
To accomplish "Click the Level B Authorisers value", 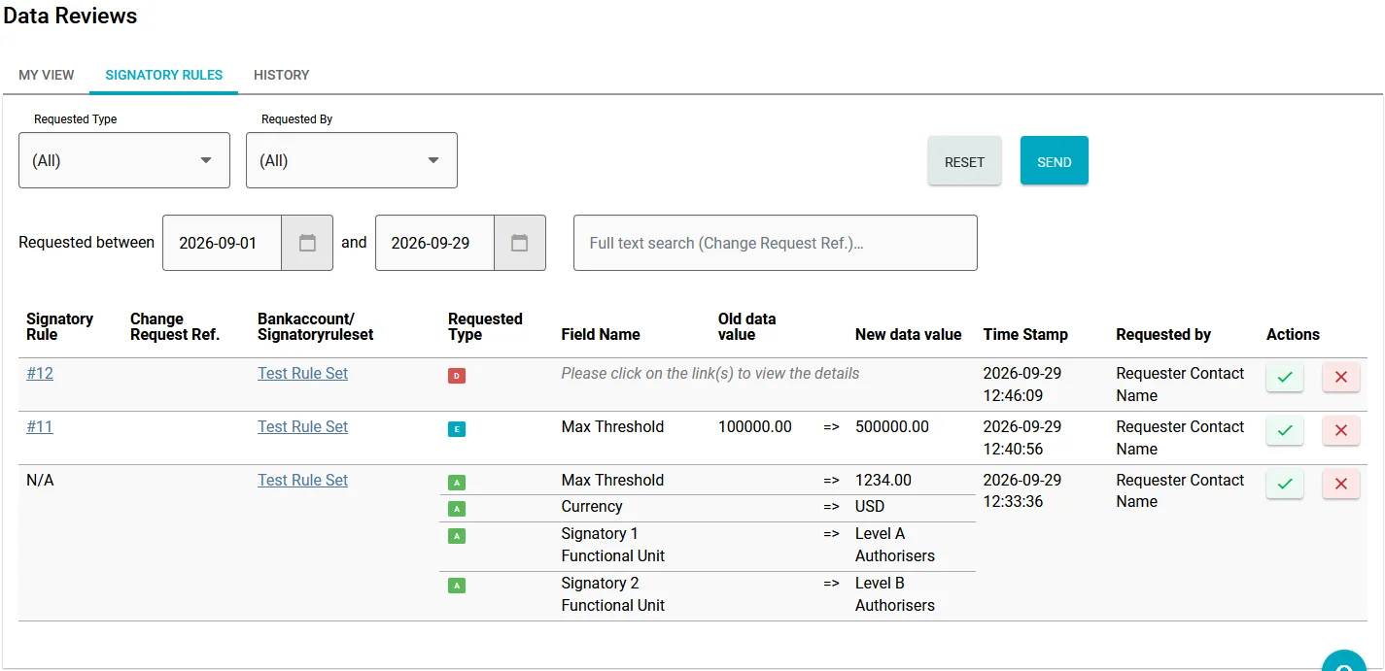I will pyautogui.click(x=895, y=594).
